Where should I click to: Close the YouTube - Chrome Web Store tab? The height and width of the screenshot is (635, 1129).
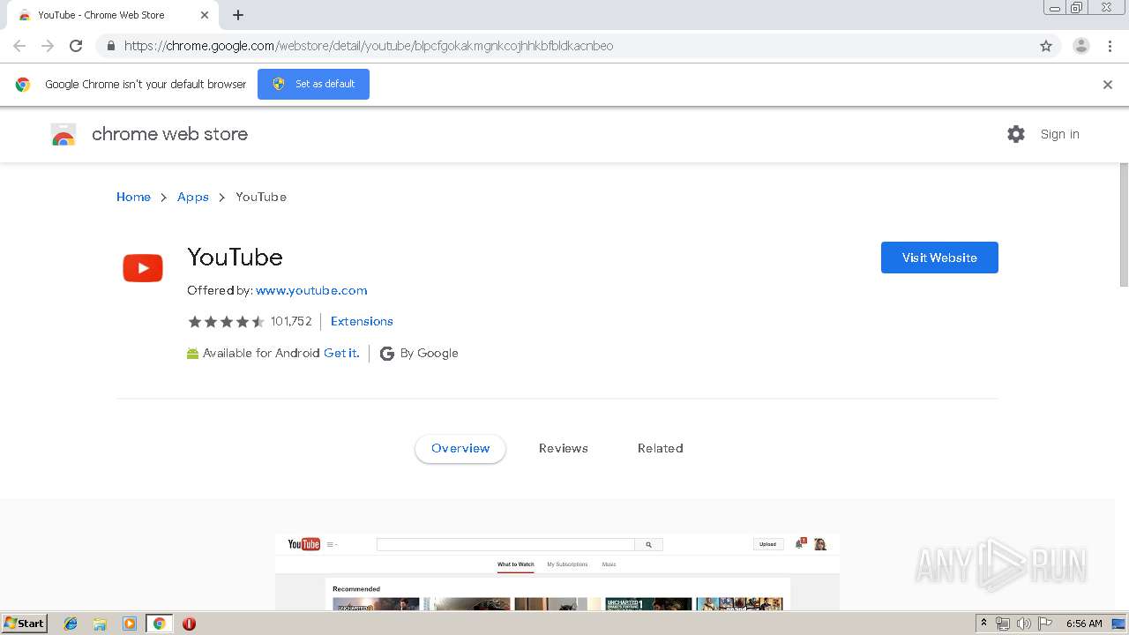205,15
